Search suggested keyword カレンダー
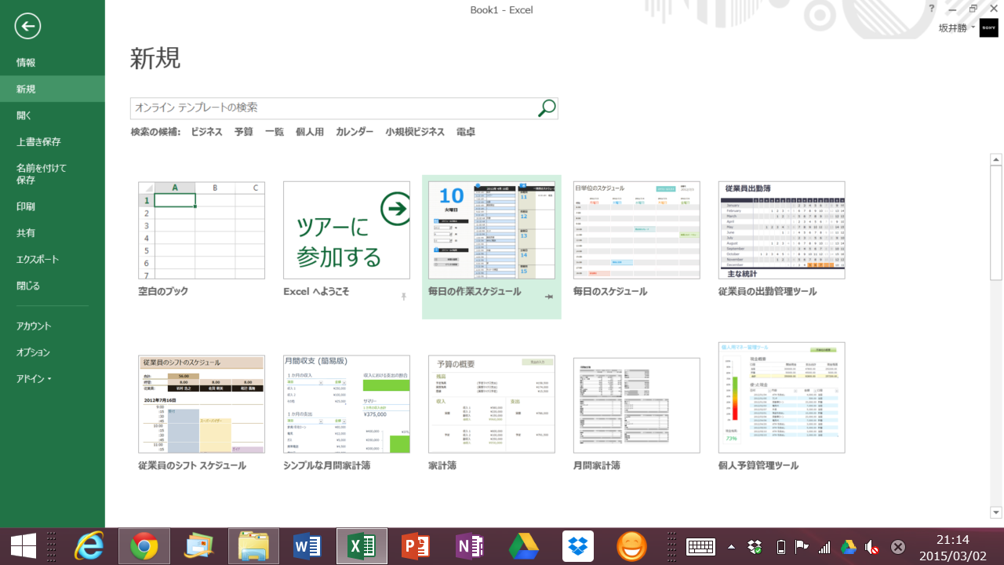The image size is (1004, 565). [355, 132]
